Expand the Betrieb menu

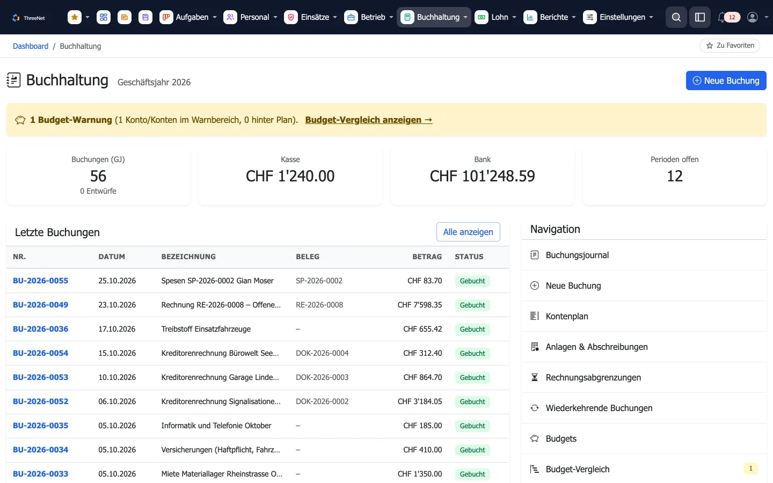click(x=369, y=17)
